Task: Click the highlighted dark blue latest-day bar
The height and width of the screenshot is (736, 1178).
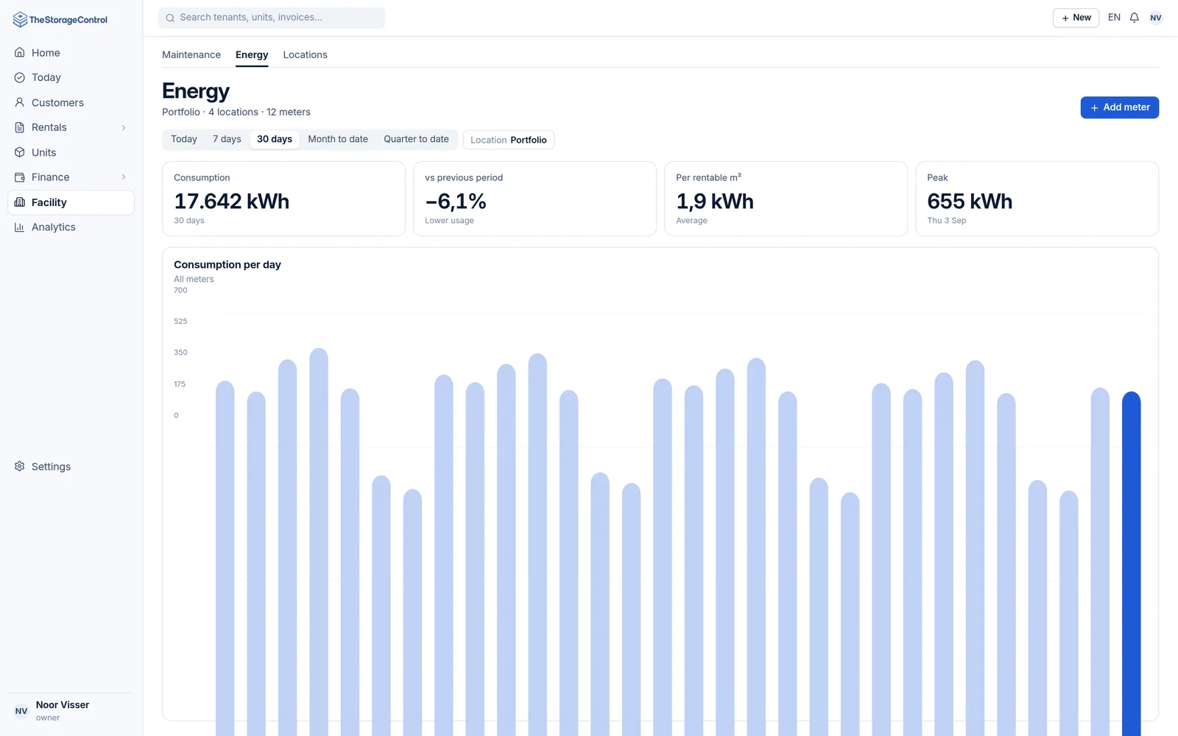Action: (x=1132, y=563)
